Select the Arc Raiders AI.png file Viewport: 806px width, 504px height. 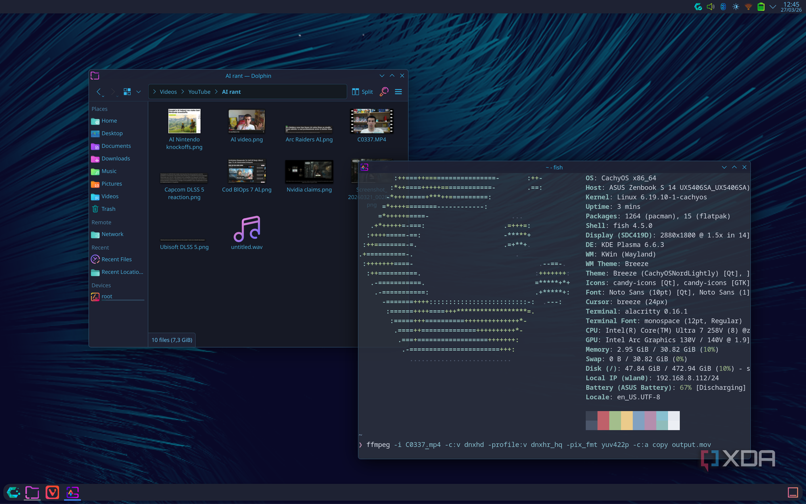pyautogui.click(x=309, y=133)
